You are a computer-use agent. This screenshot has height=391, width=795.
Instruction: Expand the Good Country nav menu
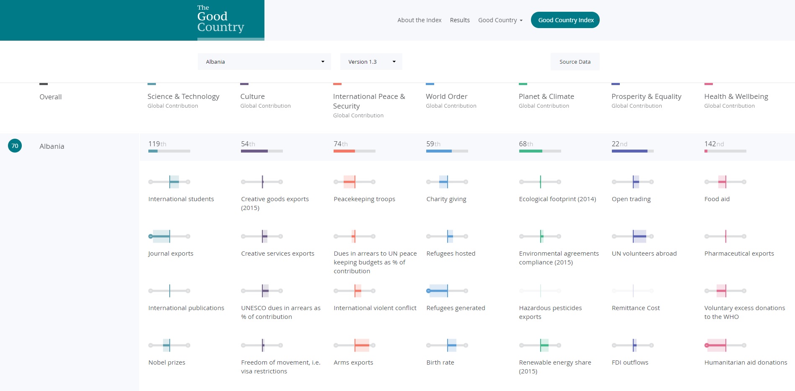[x=500, y=20]
